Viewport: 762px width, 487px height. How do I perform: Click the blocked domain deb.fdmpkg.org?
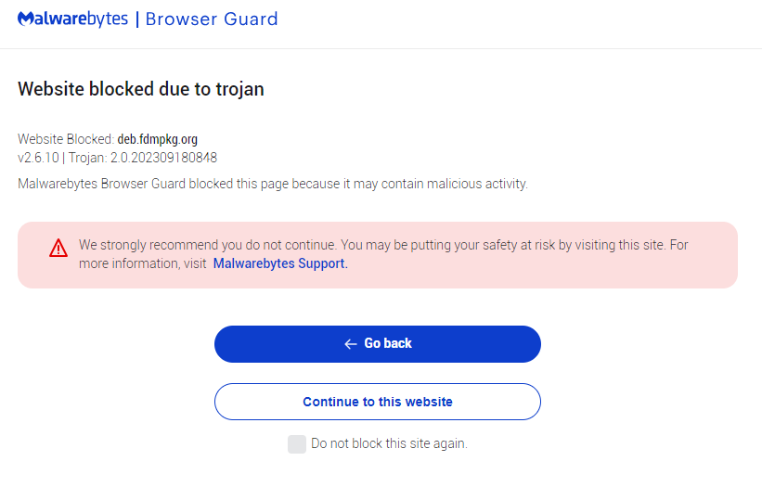[x=157, y=139]
